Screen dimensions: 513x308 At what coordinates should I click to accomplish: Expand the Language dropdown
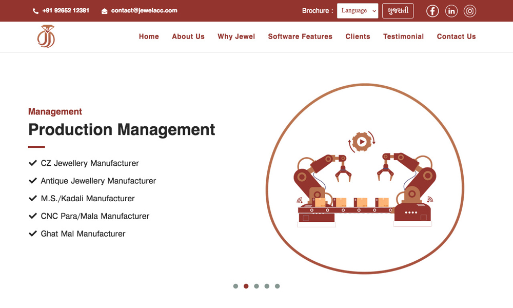(x=358, y=11)
